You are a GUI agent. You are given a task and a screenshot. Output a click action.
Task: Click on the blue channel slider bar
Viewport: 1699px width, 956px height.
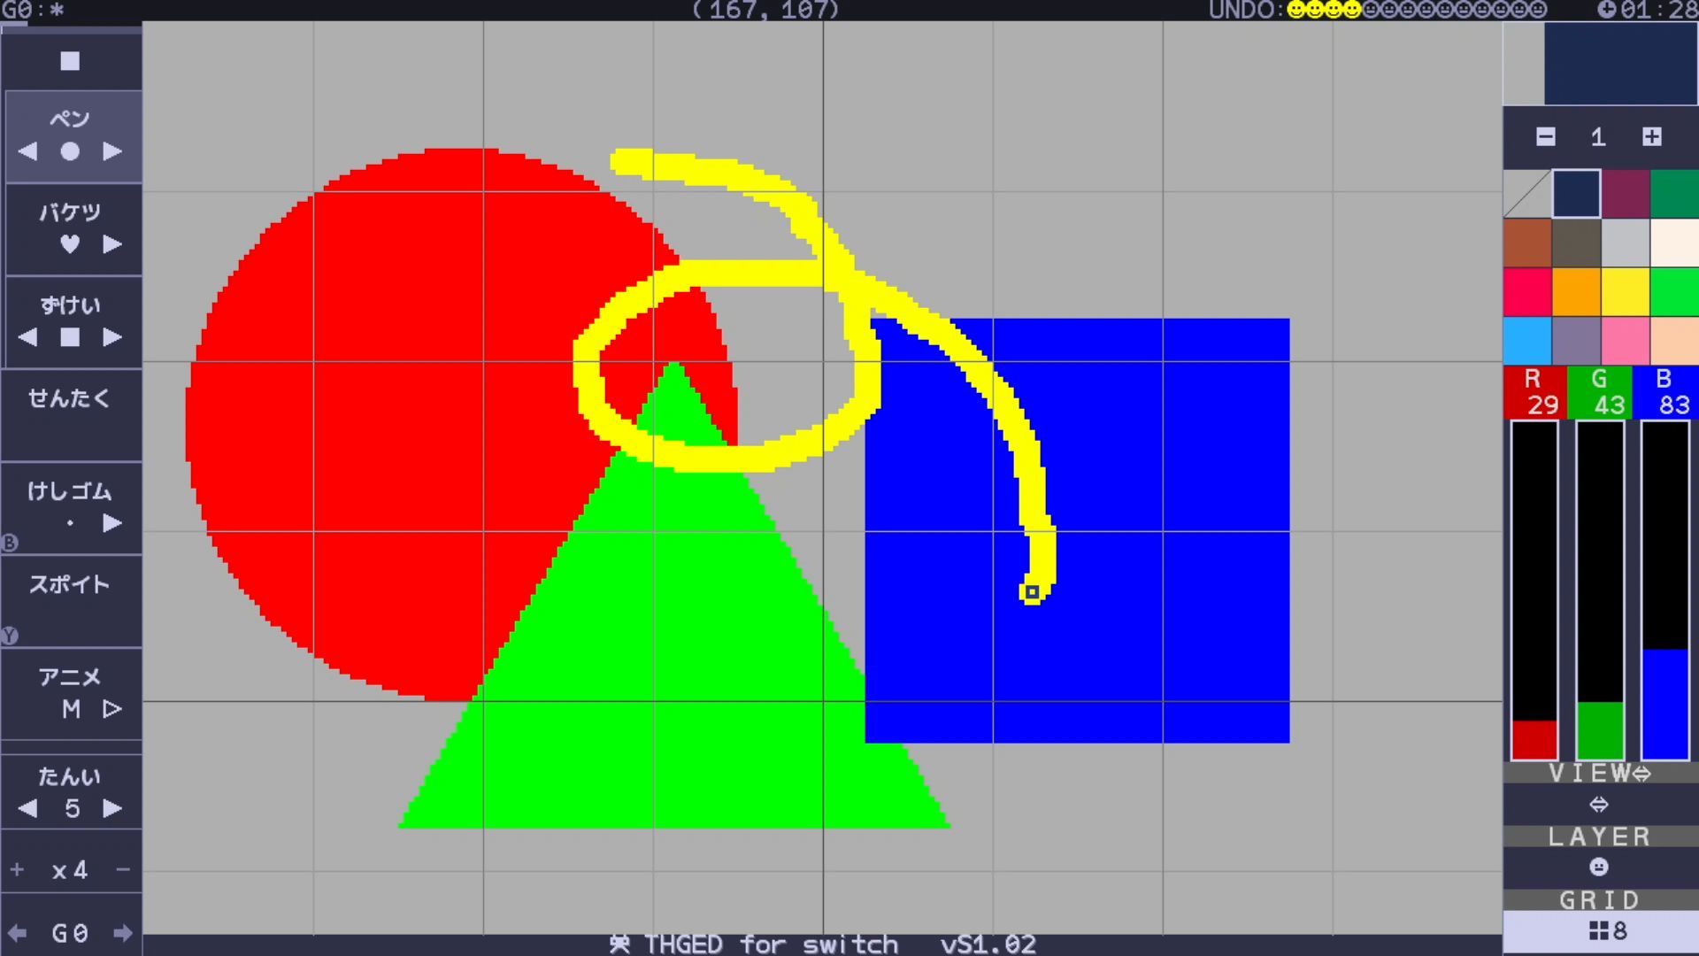(x=1665, y=590)
